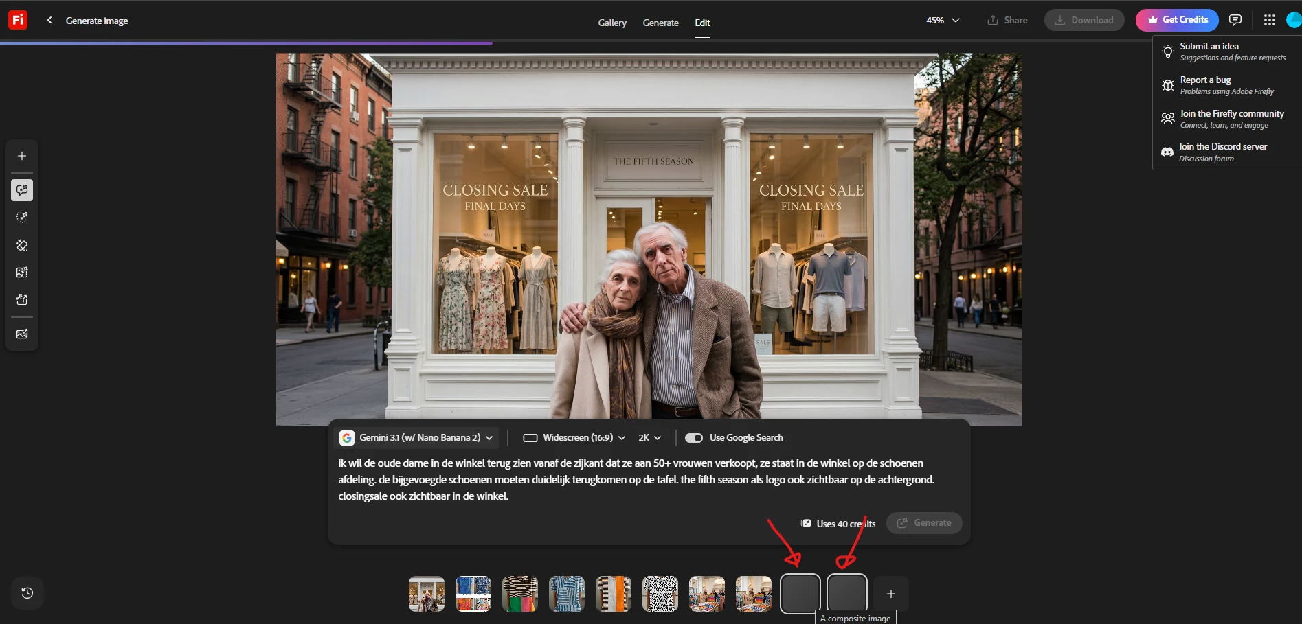
Task: Click the Uses 40 credits label
Action: point(846,524)
